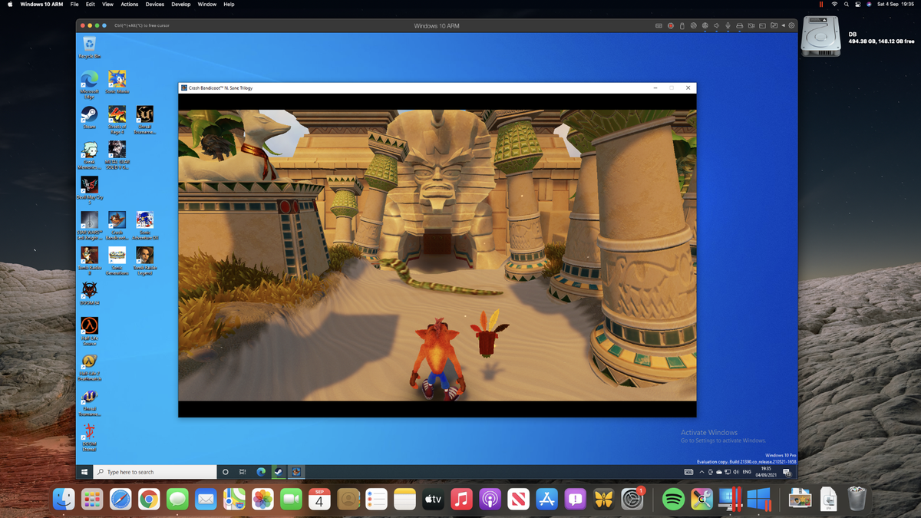Open Spotlight search in the macOS menu bar
Image resolution: width=921 pixels, height=518 pixels.
click(847, 4)
